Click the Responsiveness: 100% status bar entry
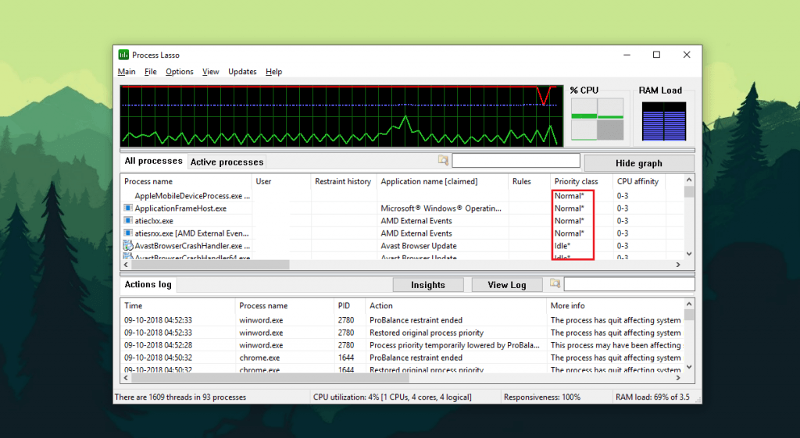The height and width of the screenshot is (438, 800). tap(542, 397)
